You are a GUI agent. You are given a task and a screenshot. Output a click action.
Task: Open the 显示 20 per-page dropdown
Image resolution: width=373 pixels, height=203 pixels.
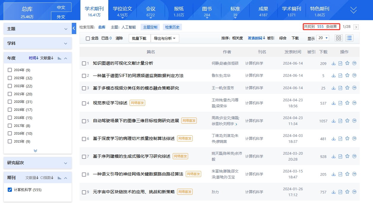[x=323, y=38]
